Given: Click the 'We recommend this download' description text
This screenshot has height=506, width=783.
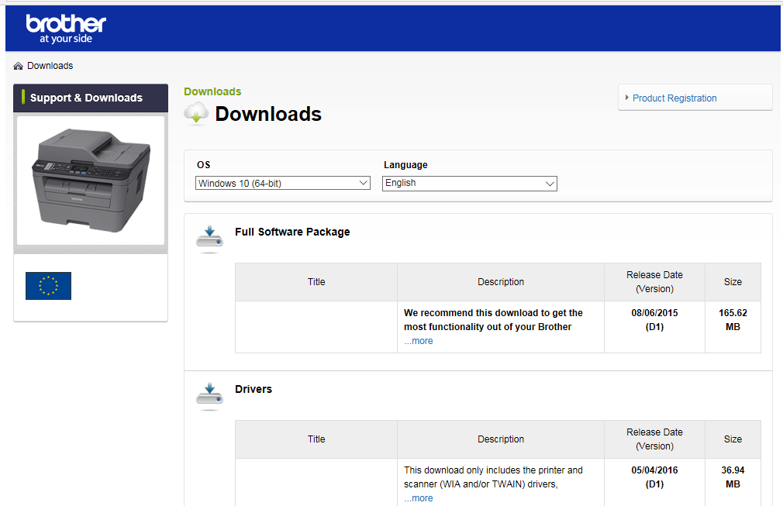Looking at the screenshot, I should coord(493,320).
